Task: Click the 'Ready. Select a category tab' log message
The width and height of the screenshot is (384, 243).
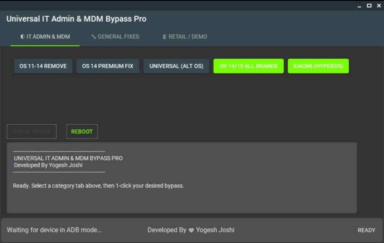Action: pyautogui.click(x=98, y=186)
